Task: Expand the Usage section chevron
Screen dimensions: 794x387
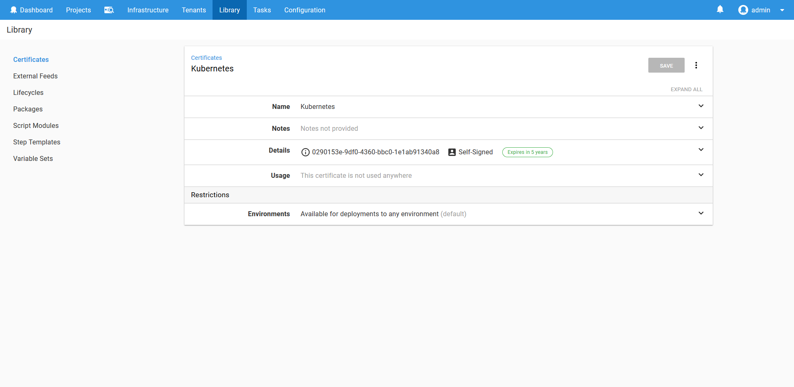Action: pos(701,175)
